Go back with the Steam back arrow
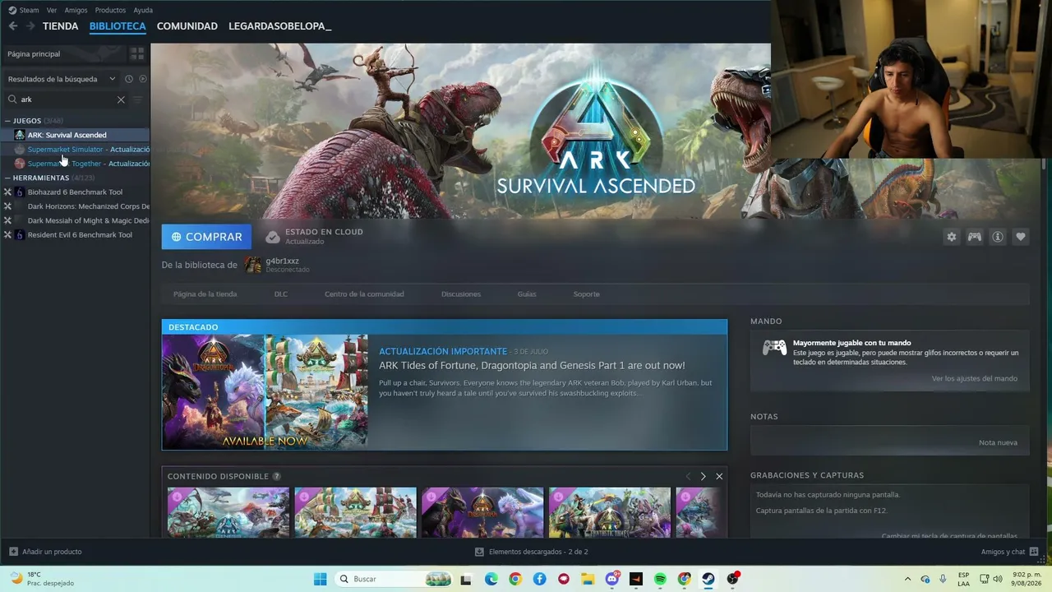Viewport: 1052px width, 592px height. click(12, 26)
